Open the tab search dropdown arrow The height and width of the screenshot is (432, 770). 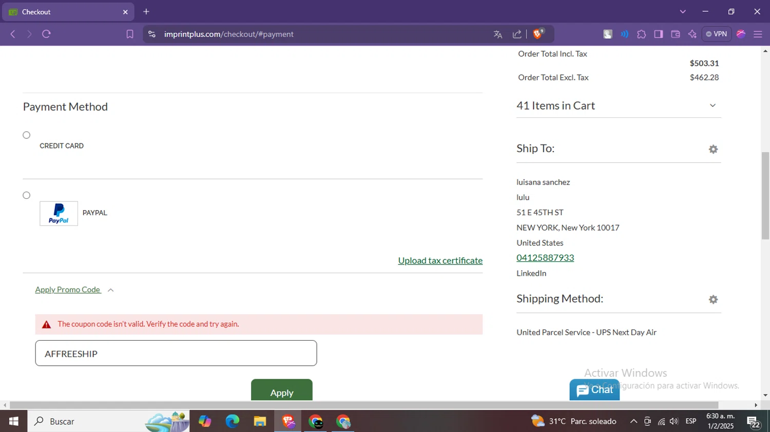pyautogui.click(x=683, y=11)
